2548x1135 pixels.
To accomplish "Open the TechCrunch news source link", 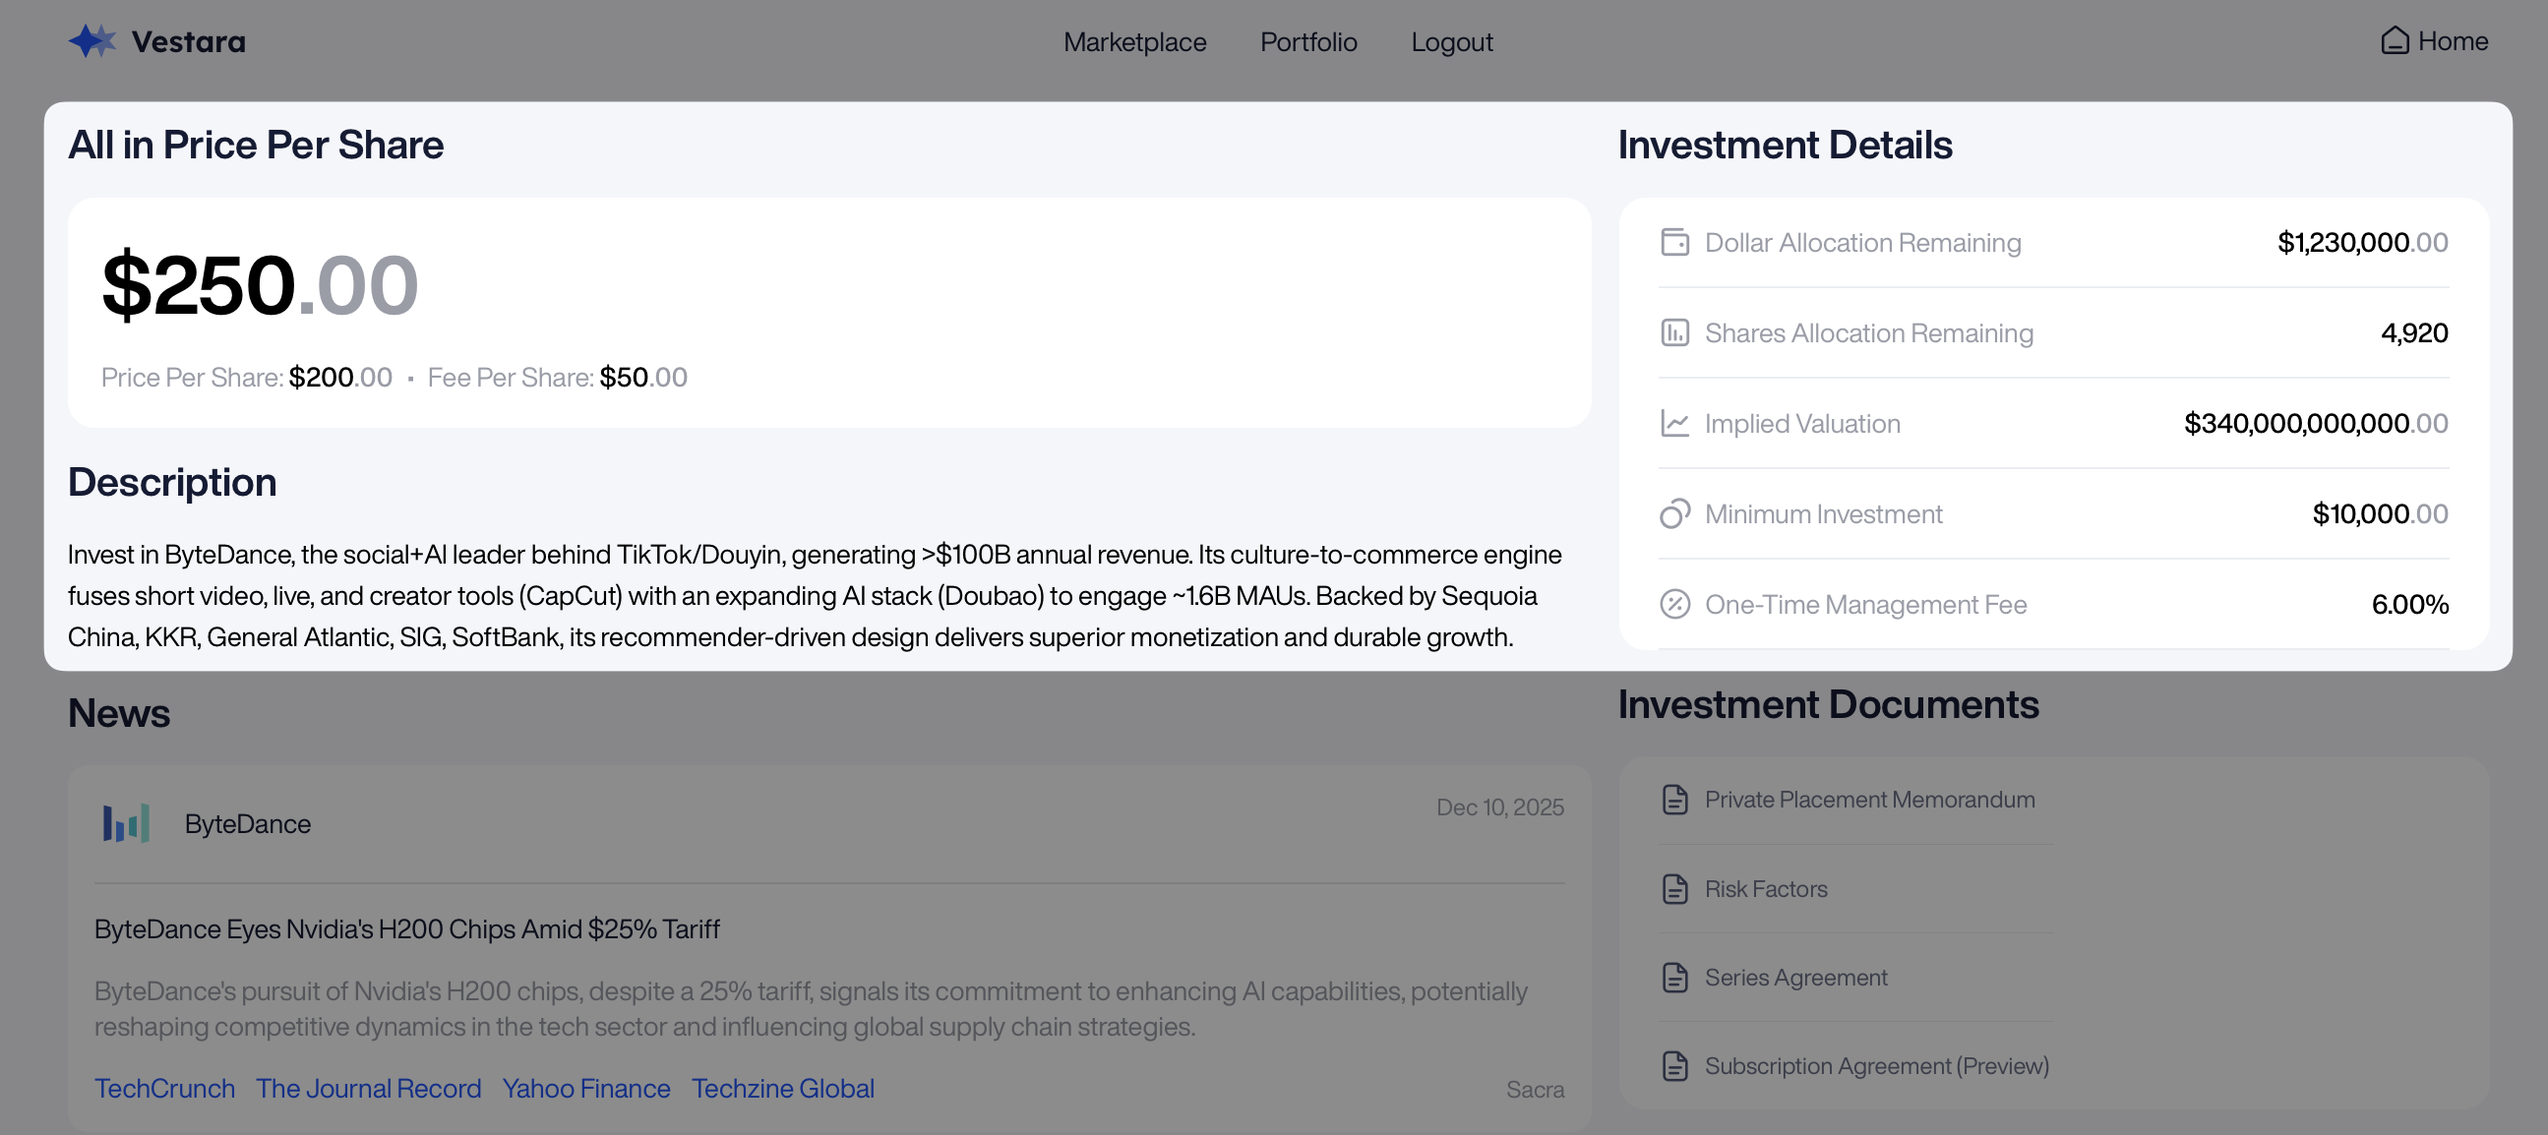I will pyautogui.click(x=164, y=1088).
